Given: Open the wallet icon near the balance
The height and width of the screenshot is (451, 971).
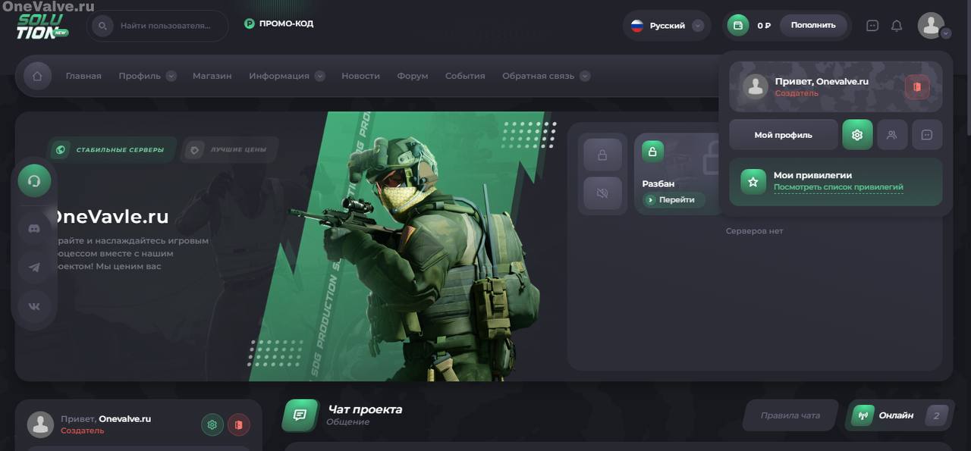Looking at the screenshot, I should pyautogui.click(x=737, y=25).
